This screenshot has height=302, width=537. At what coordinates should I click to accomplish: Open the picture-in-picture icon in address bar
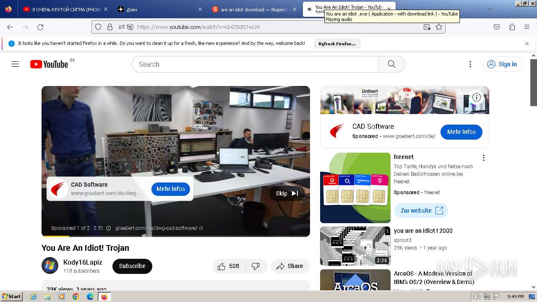(x=427, y=27)
